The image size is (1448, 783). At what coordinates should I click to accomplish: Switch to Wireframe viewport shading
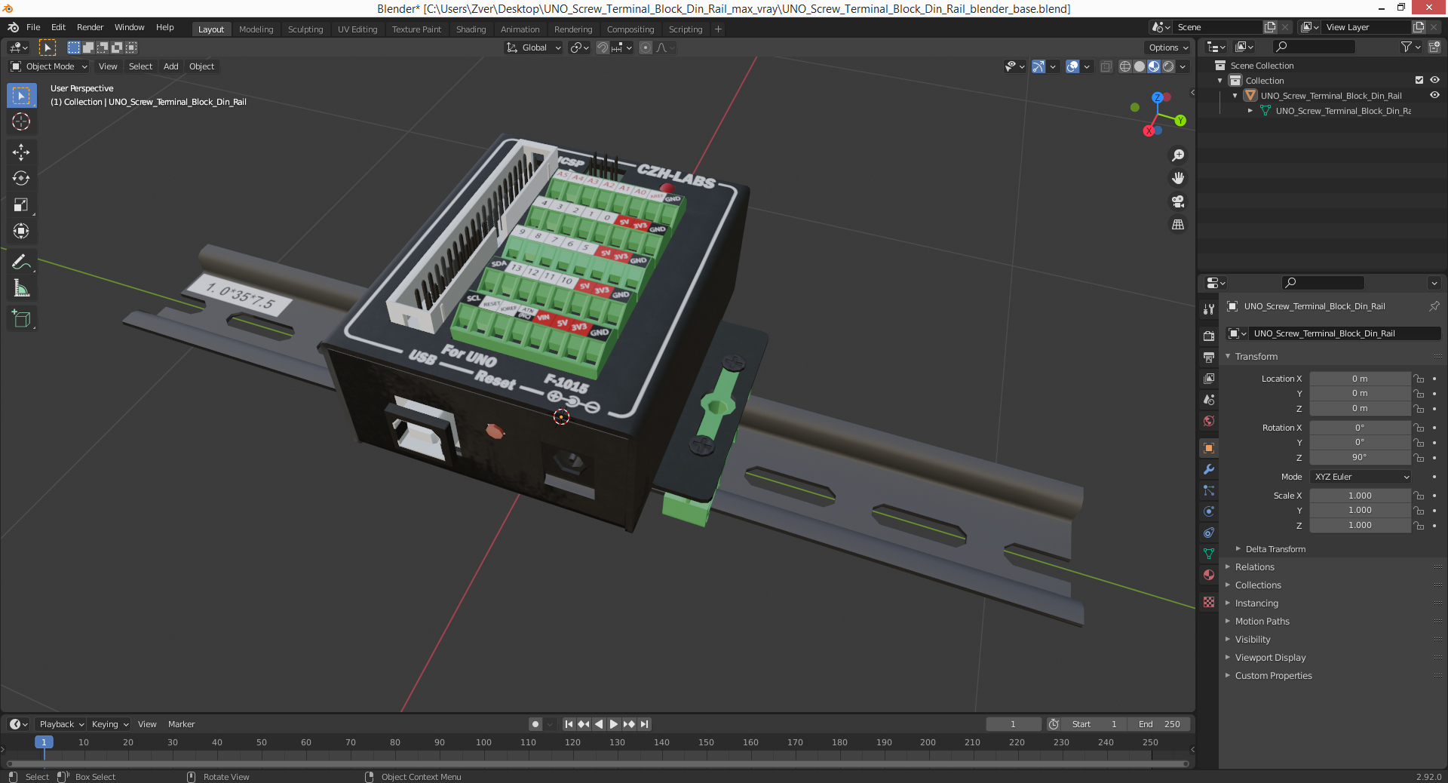point(1125,66)
